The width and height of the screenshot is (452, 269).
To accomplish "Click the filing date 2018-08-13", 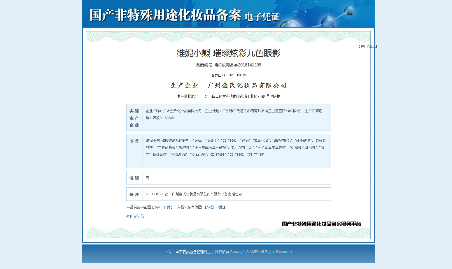I will point(237,75).
